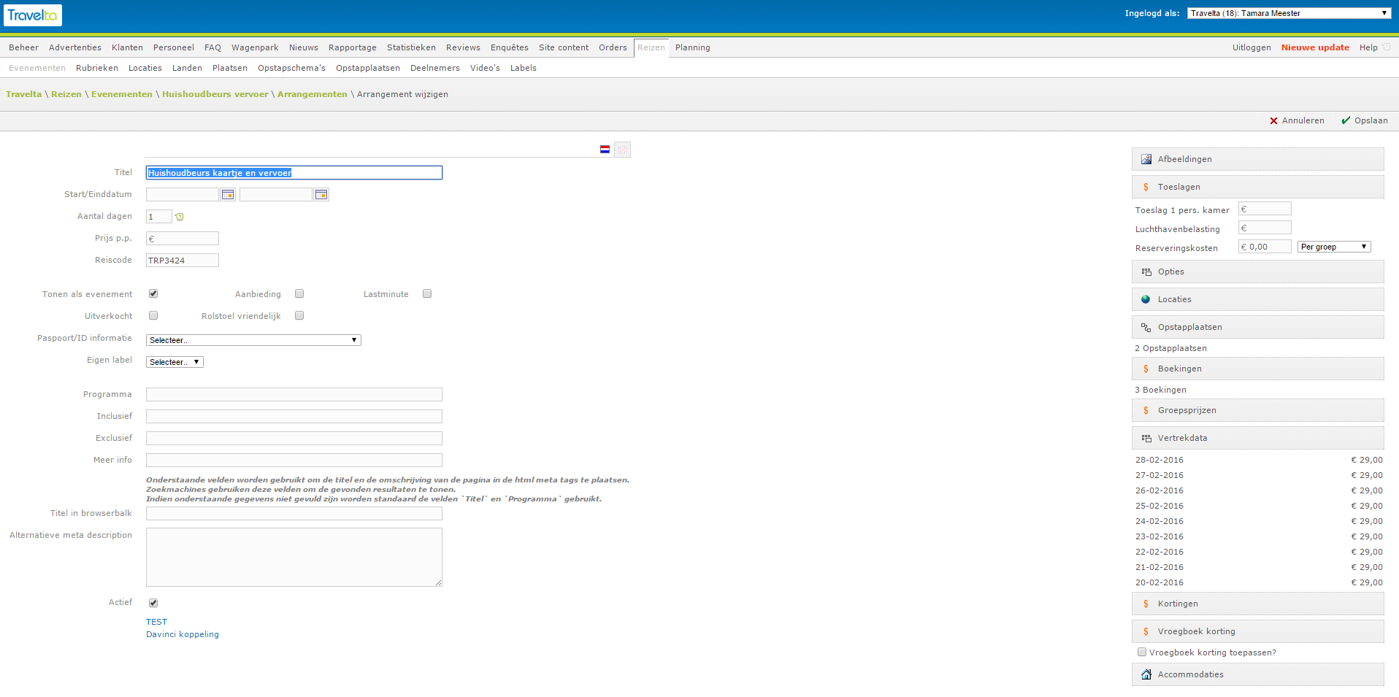Open the Beheer menu
The width and height of the screenshot is (1399, 697).
pos(24,47)
